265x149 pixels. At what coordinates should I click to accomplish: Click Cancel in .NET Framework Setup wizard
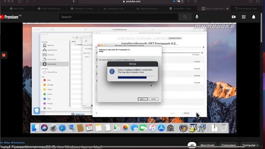[154, 99]
